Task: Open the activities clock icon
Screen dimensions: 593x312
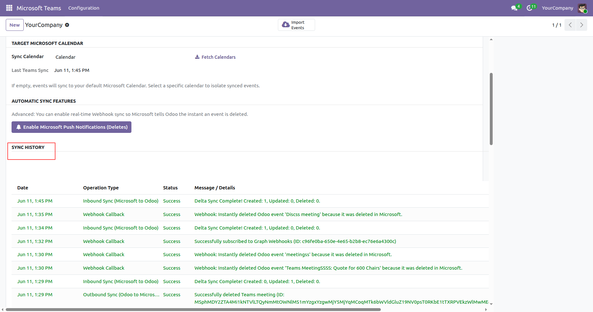Action: (530, 8)
